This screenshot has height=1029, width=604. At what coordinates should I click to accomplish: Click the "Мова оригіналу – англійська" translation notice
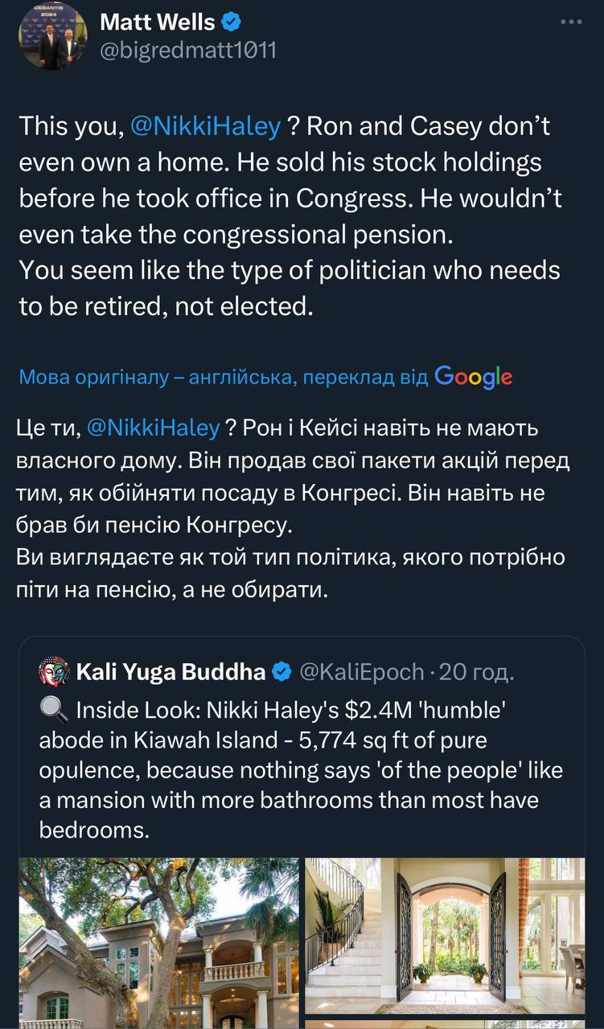(224, 377)
